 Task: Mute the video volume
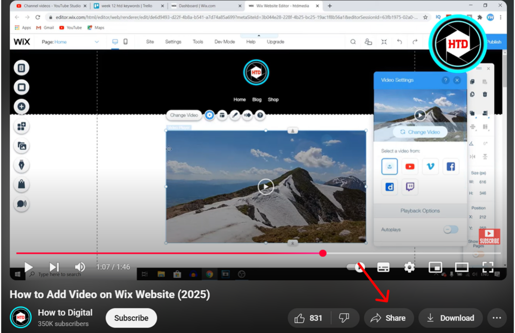[x=79, y=267]
